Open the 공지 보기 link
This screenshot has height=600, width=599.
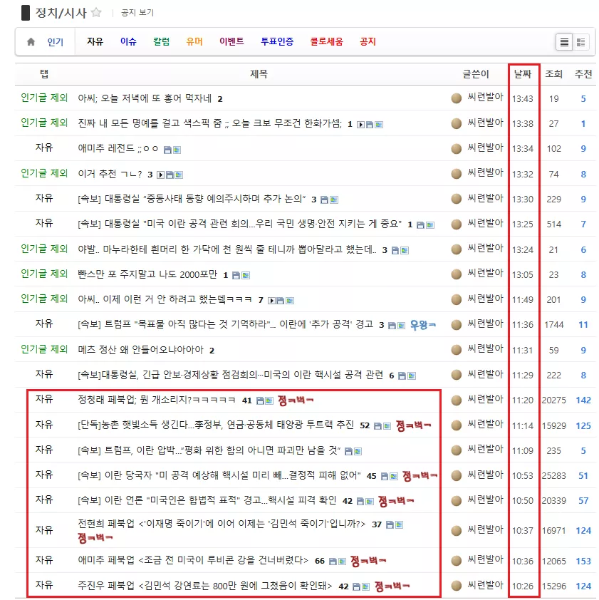pos(137,13)
